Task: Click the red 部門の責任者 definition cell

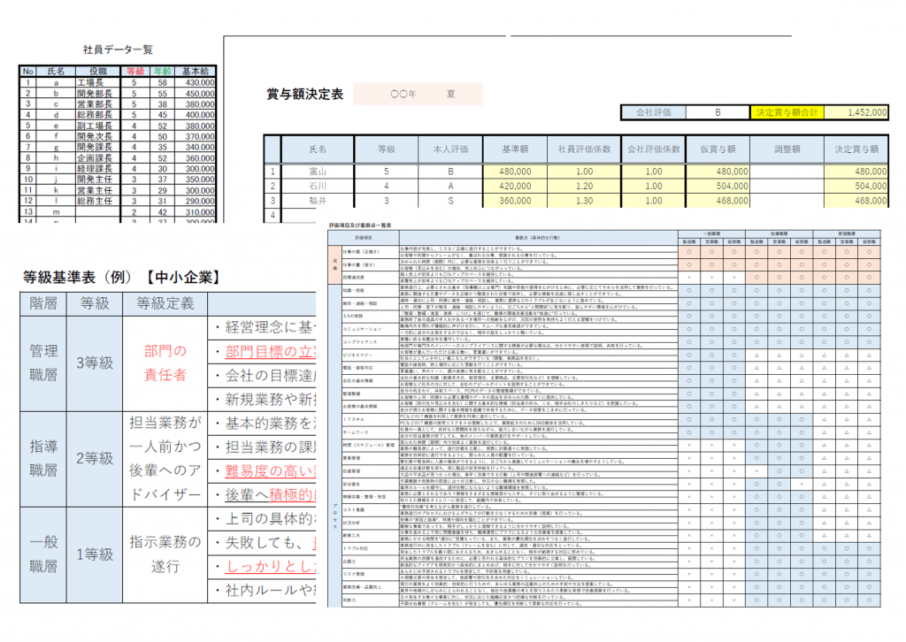Action: click(x=165, y=362)
